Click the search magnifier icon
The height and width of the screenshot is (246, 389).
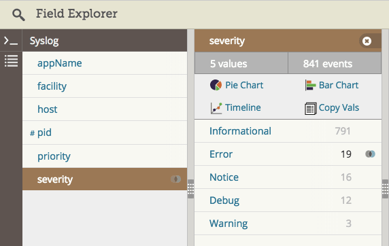pos(18,15)
